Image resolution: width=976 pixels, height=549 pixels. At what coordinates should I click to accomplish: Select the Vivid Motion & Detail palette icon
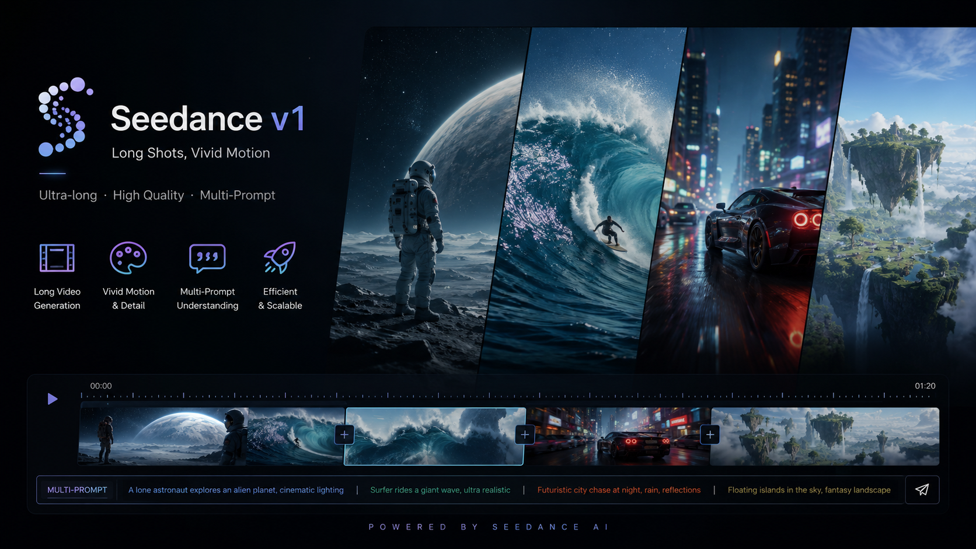coord(128,258)
